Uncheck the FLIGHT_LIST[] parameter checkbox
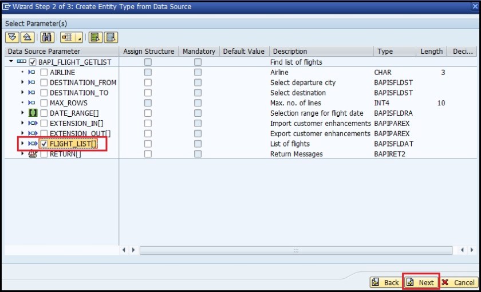Screen dimensions: 481x292 [44, 144]
